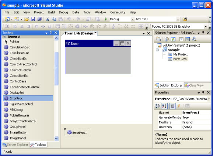Open the ErrorProc1 object selector dropdown
Viewport: 213px width, 156px height.
(x=209, y=99)
